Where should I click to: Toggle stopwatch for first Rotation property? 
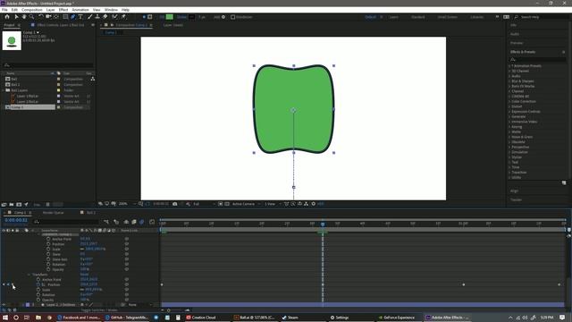pos(48,265)
